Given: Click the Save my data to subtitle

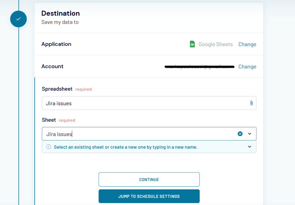Looking at the screenshot, I should (x=60, y=22).
